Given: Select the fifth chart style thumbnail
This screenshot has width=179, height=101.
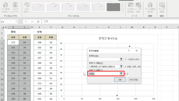Looking at the screenshot, I should pos(98,7).
